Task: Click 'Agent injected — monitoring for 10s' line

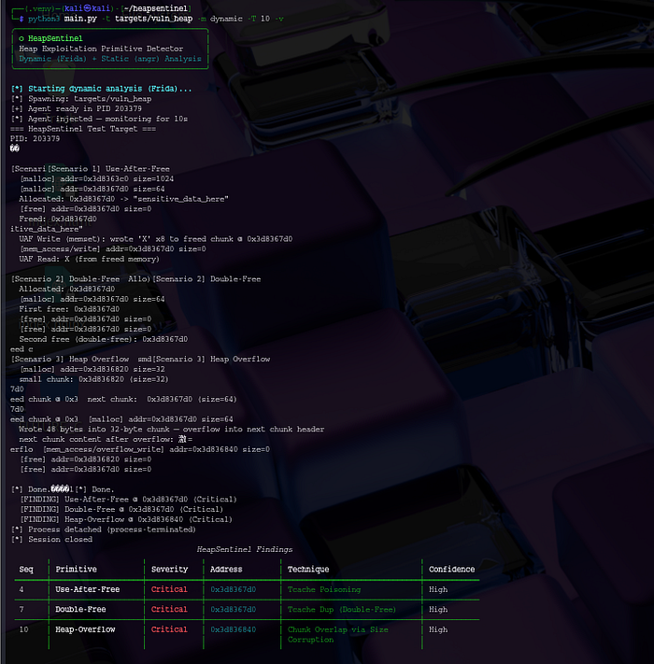Action: [x=99, y=119]
